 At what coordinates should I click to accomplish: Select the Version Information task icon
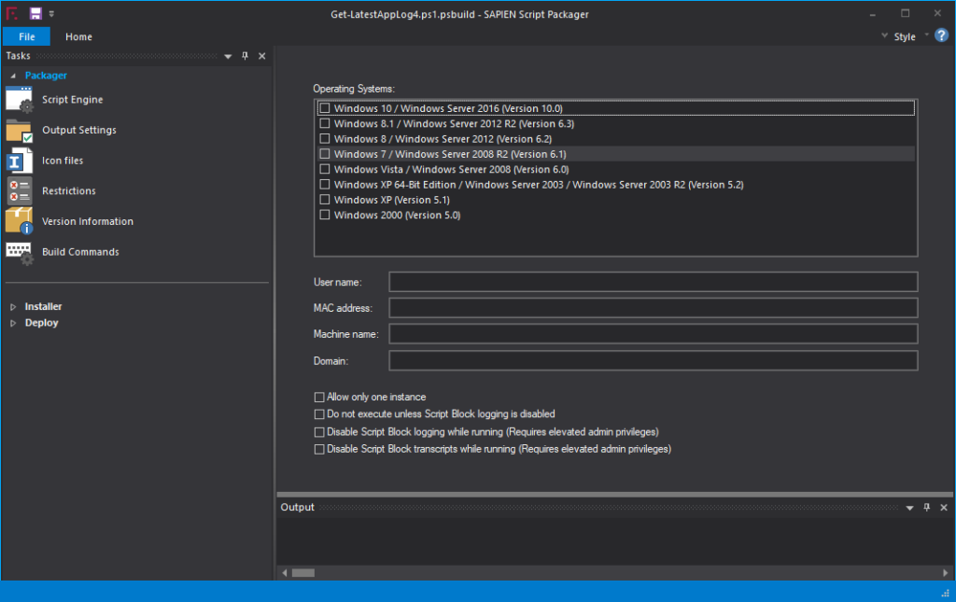tap(20, 220)
